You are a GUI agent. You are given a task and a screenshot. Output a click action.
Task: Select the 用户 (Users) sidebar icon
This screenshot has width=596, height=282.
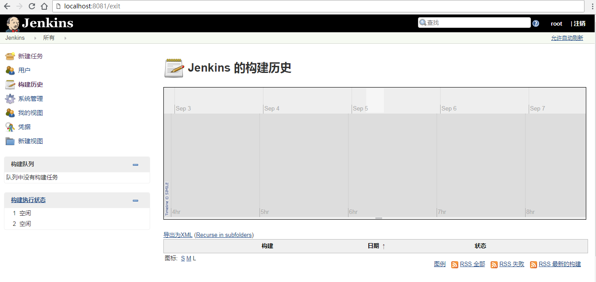[11, 70]
